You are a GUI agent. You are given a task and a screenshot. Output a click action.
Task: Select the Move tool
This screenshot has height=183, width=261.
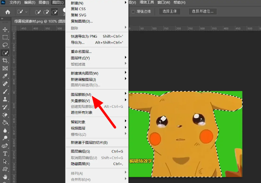[5, 29]
